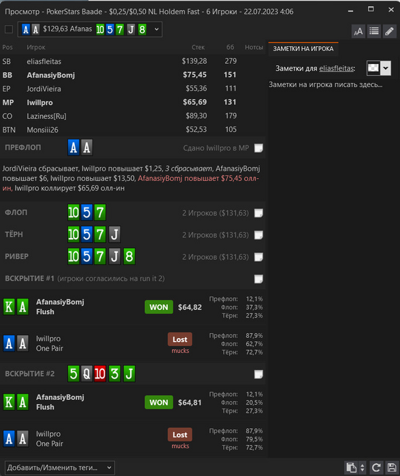Select the AfanasiyBomj row in player table
400x476 pixels.
[x=133, y=75]
